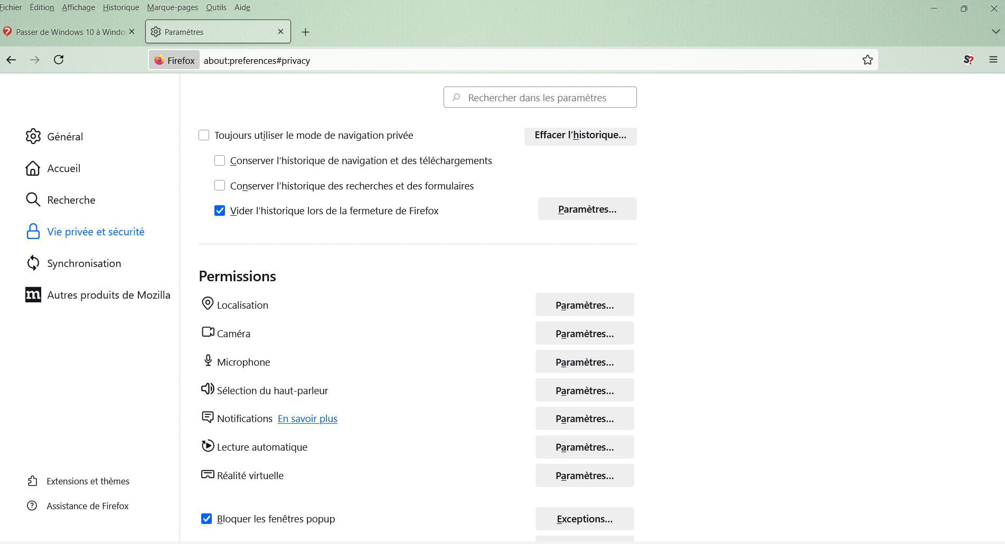Check conserver l'historique des recherches et formulaires
This screenshot has height=544, width=1005.
tap(220, 185)
